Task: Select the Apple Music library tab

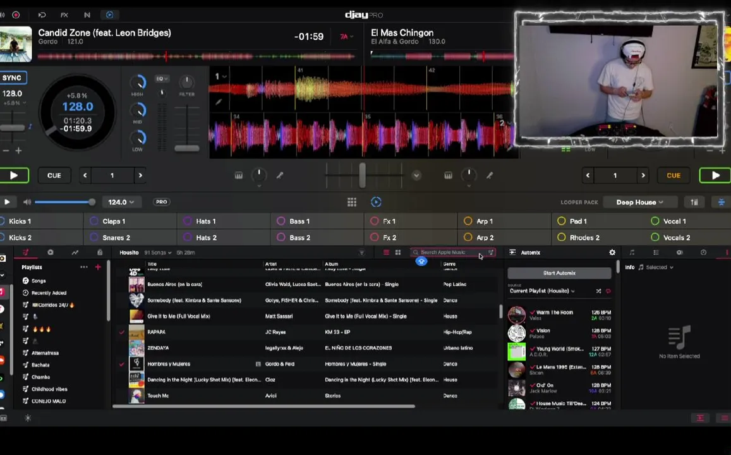Action: point(26,252)
